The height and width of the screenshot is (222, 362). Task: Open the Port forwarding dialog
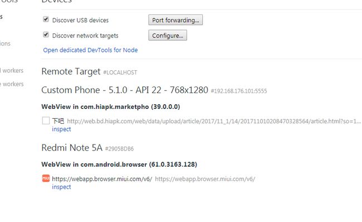click(175, 20)
